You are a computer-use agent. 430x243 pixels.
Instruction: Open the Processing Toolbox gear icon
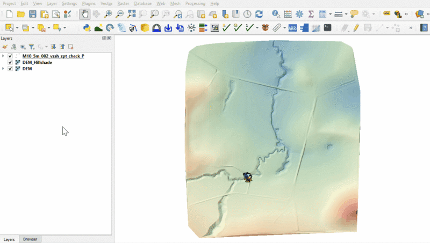tap(299, 14)
